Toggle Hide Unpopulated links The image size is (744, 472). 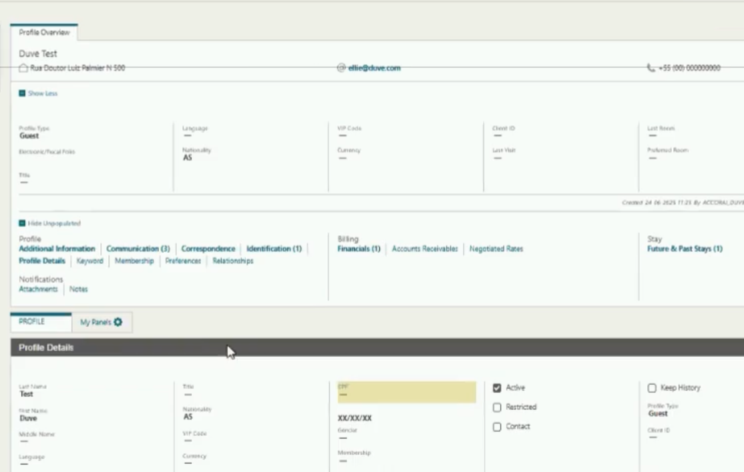pyautogui.click(x=50, y=223)
